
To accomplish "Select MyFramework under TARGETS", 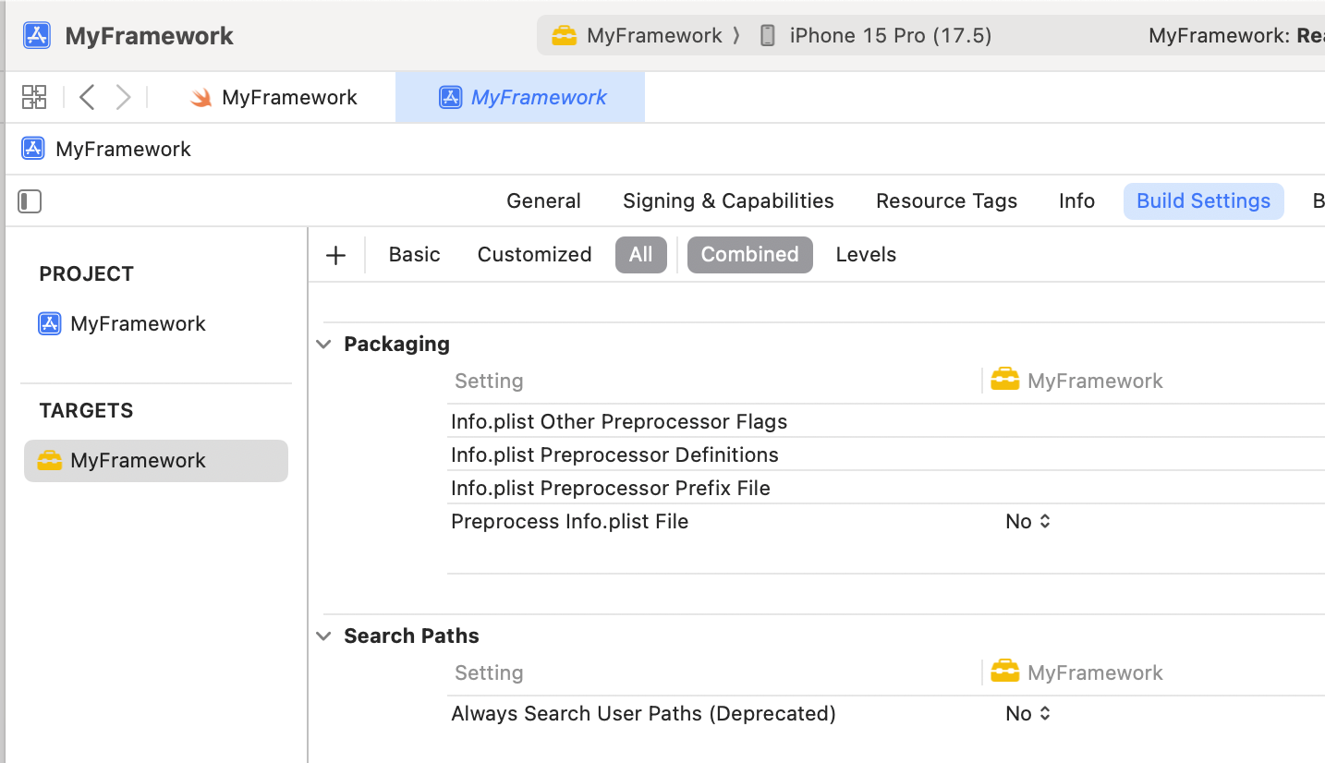I will click(156, 460).
